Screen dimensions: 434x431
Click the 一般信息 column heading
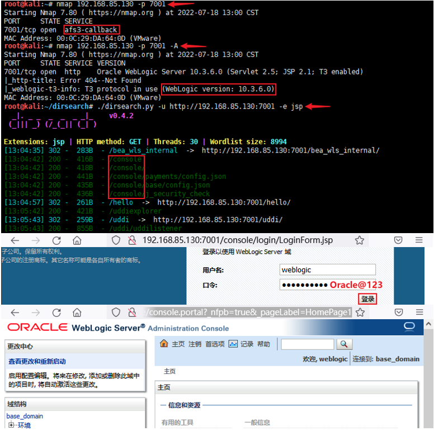[x=257, y=423]
